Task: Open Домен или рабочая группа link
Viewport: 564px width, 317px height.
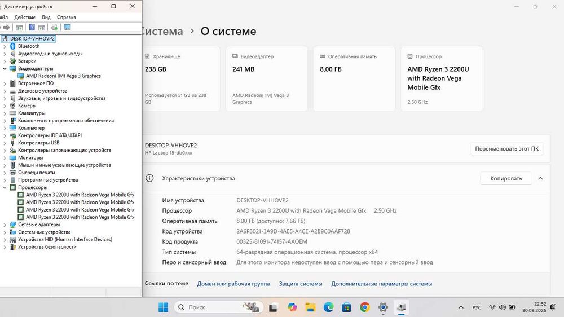Action: [233, 284]
